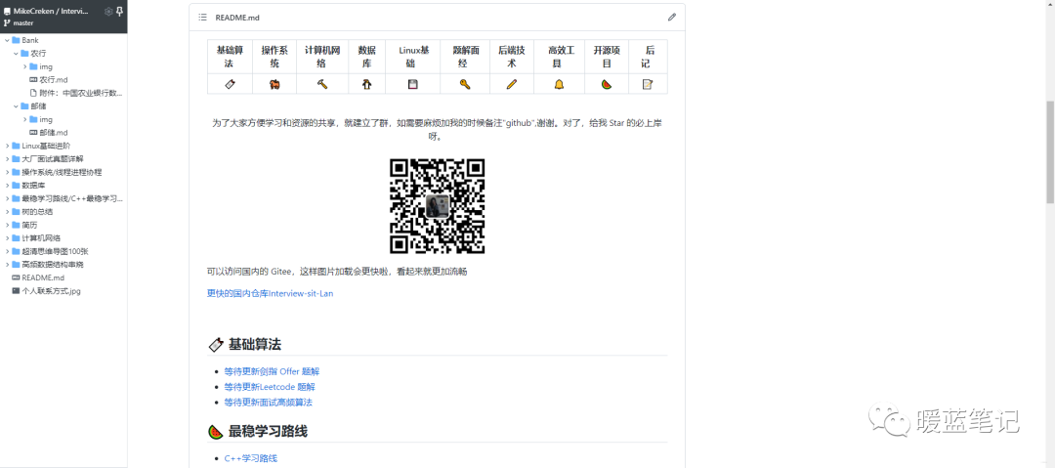Click the 操作系统 table header cell
The image size is (1055, 468).
pyautogui.click(x=274, y=57)
